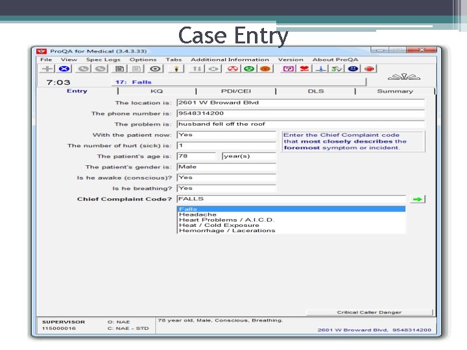This screenshot has height=350, width=467.
Task: Open the File menu
Action: [x=46, y=60]
